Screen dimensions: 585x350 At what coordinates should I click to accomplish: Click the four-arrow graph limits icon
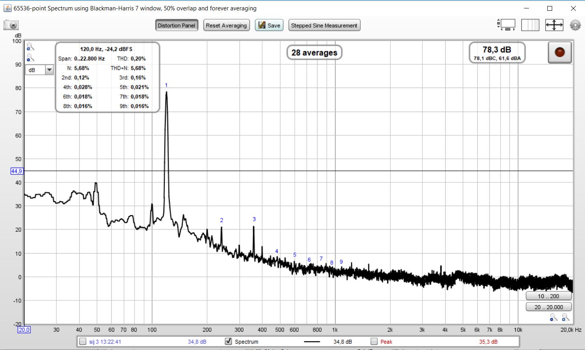click(554, 25)
